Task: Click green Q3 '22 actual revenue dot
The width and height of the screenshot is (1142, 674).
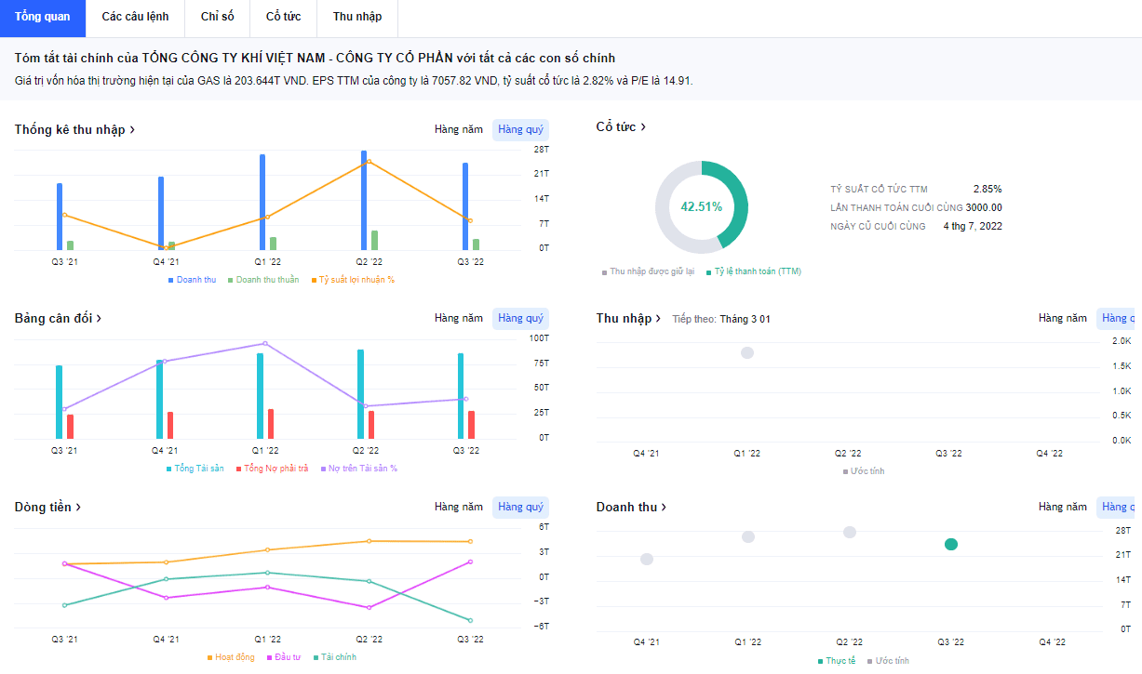Action: [951, 544]
